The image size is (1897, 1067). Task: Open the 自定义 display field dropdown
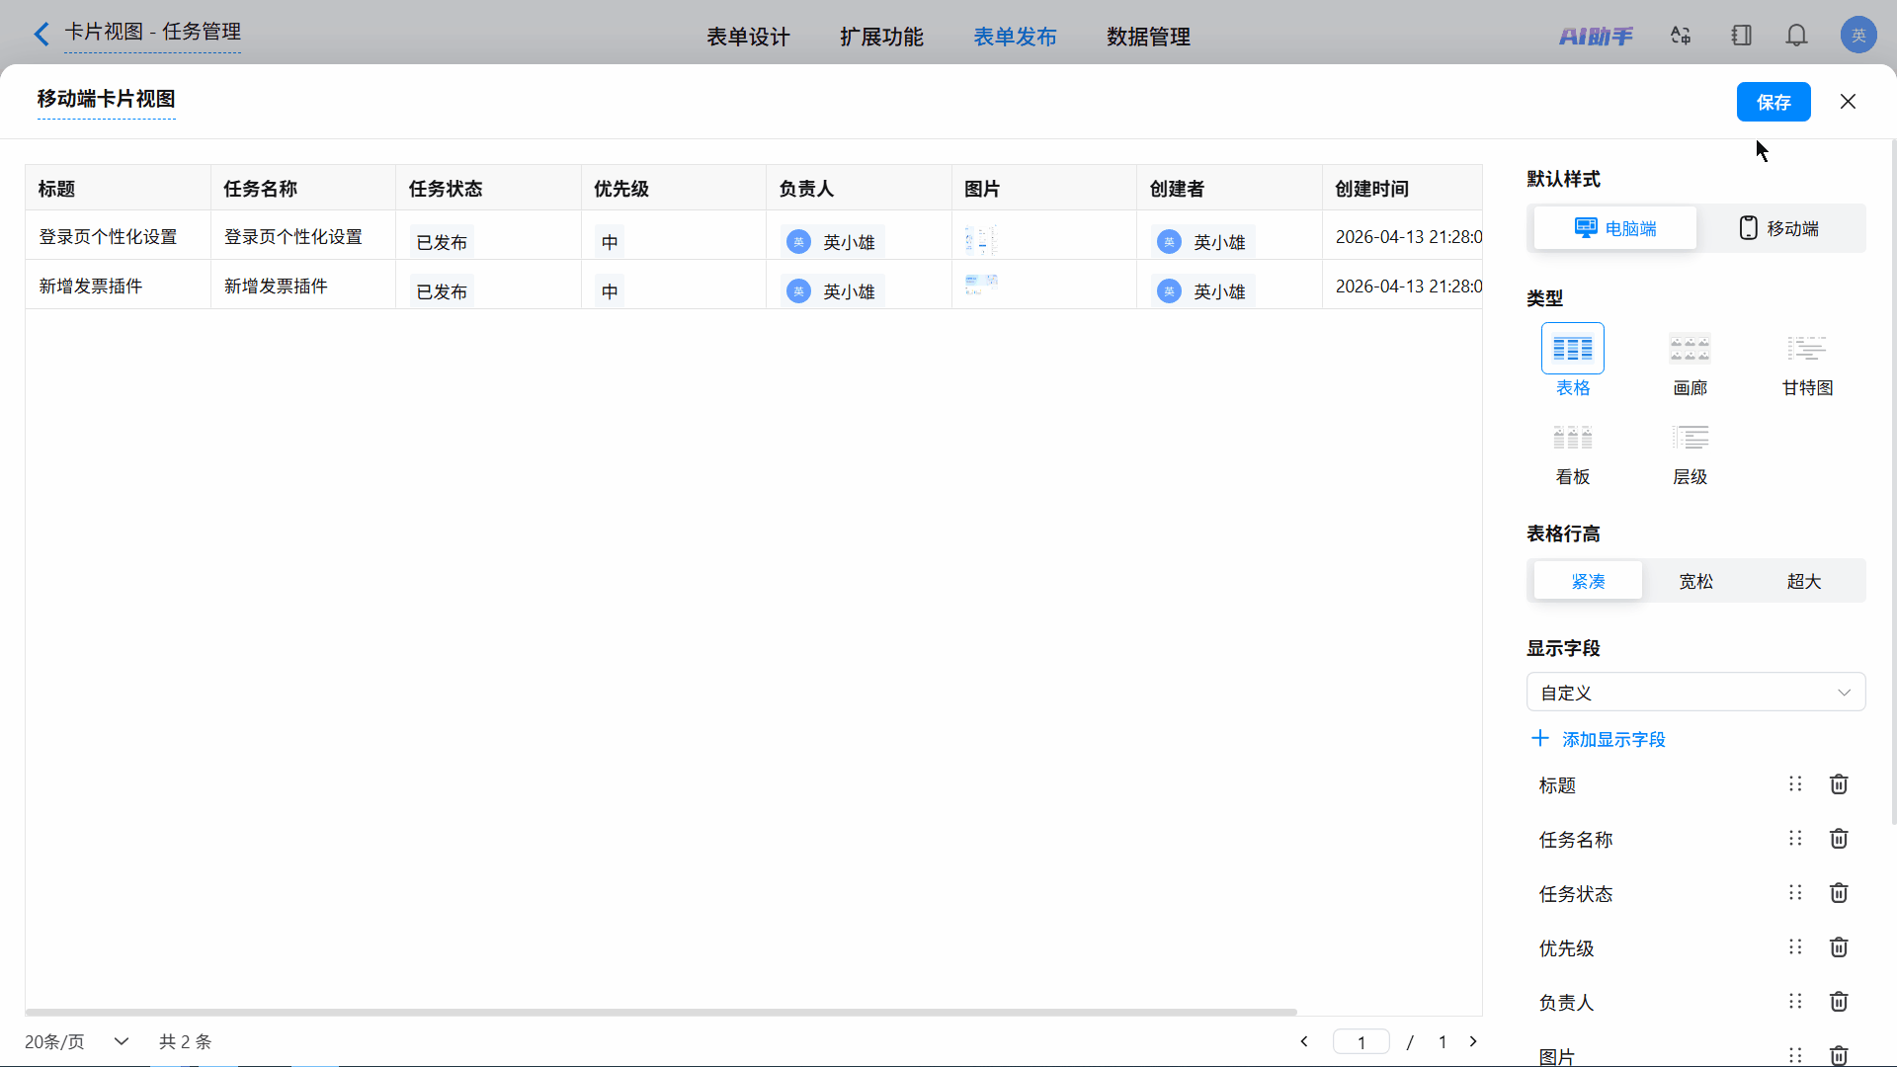pos(1695,693)
